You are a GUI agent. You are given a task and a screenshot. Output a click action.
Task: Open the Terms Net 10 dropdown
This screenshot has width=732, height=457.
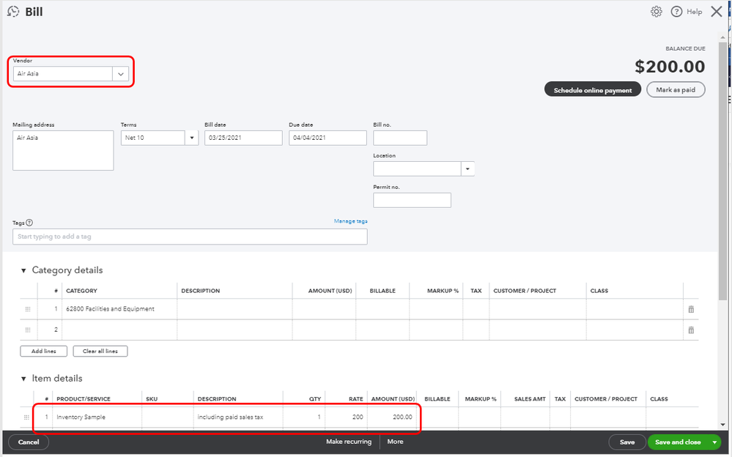pos(191,138)
